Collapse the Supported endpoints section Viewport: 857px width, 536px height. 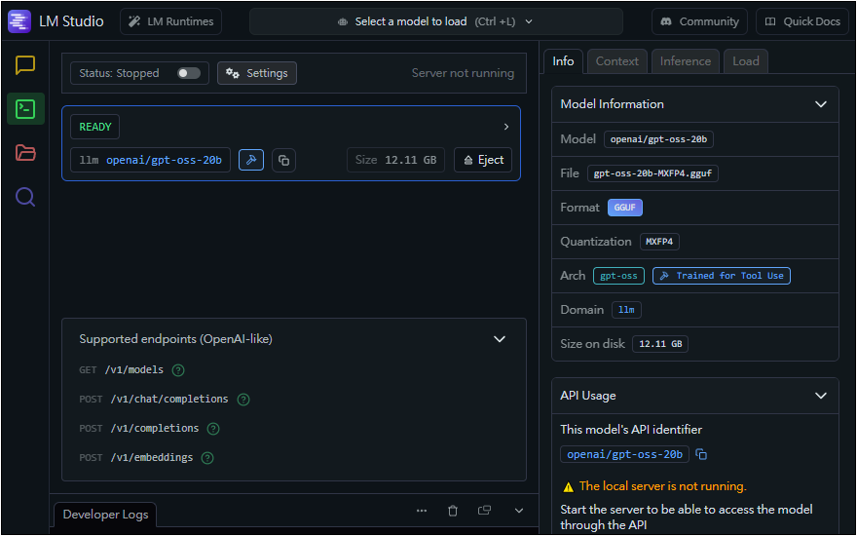click(x=499, y=339)
